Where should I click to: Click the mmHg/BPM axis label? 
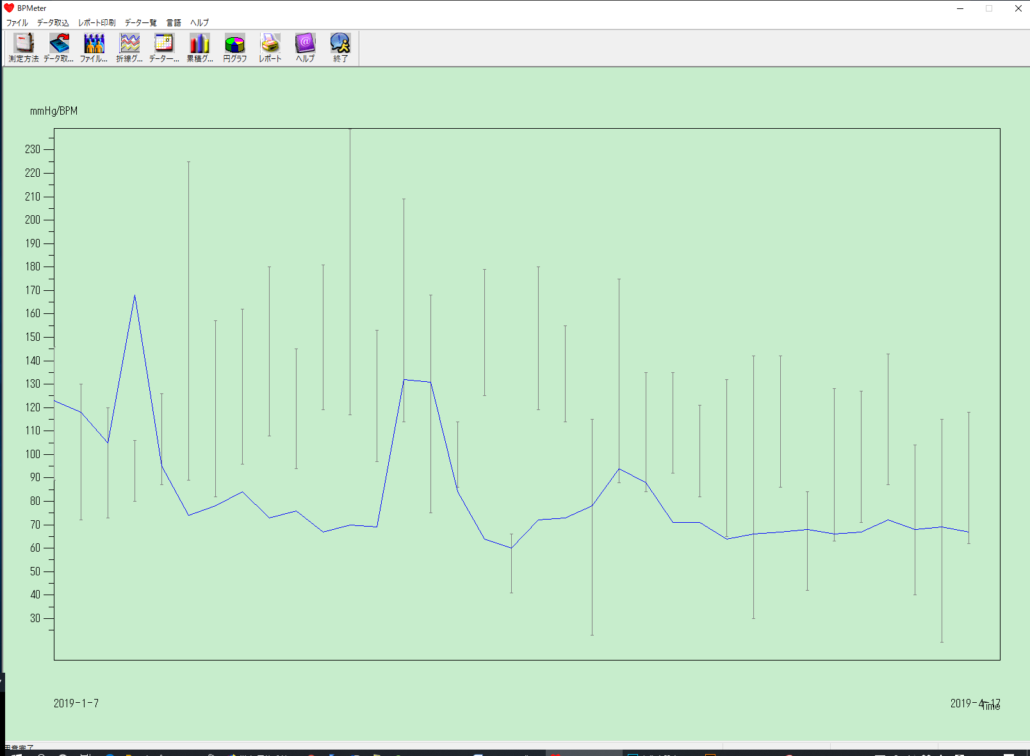coord(54,111)
